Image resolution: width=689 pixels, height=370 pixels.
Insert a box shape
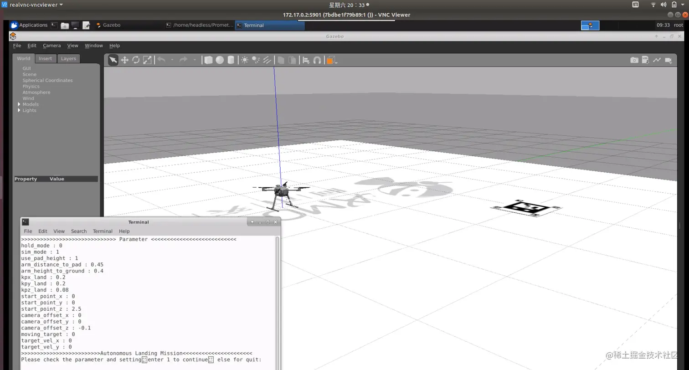pyautogui.click(x=208, y=60)
